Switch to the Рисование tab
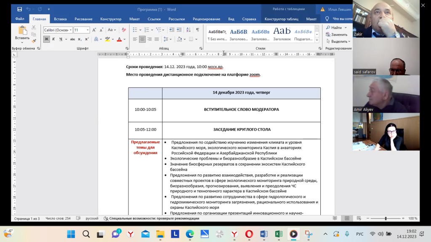This screenshot has height=242, width=431. [x=84, y=19]
